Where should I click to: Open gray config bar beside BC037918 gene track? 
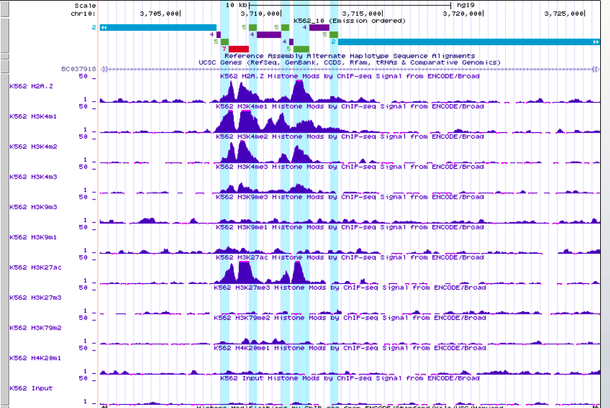(5, 67)
